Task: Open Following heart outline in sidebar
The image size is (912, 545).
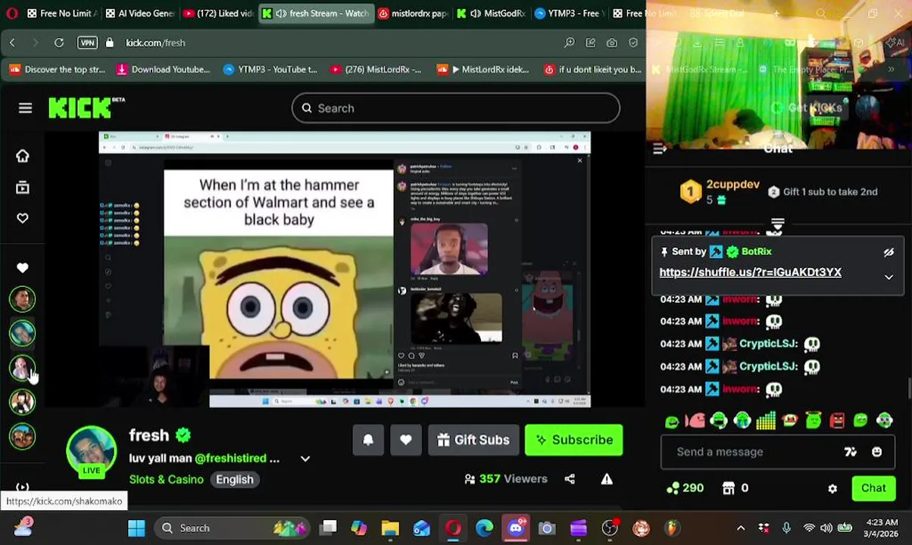Action: pos(23,218)
